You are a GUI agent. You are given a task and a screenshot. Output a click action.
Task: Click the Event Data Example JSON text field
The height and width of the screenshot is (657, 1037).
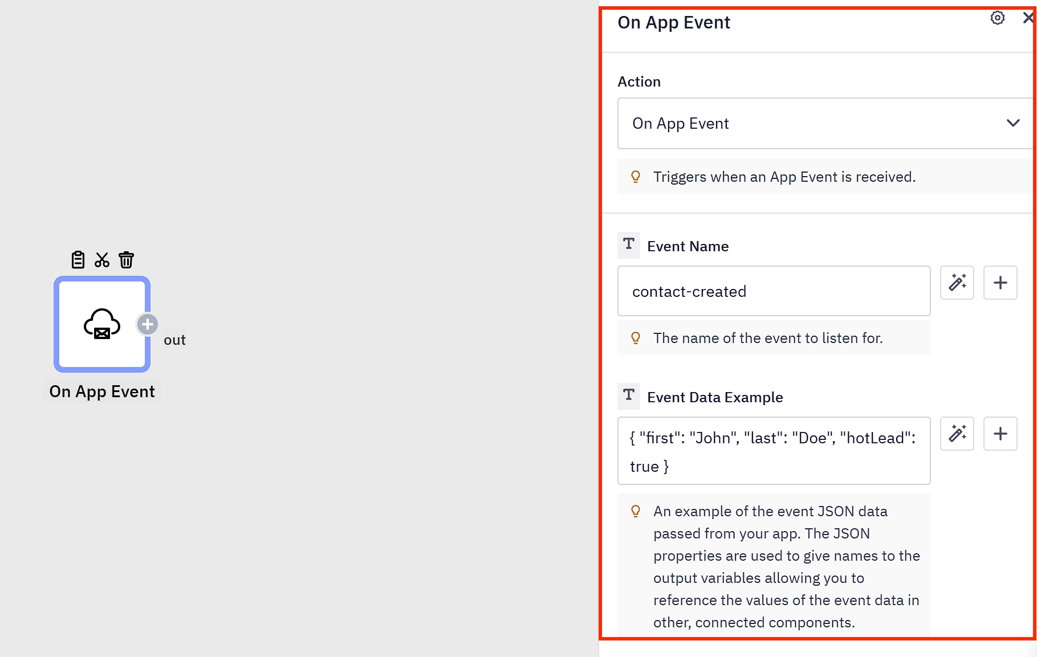pos(774,451)
